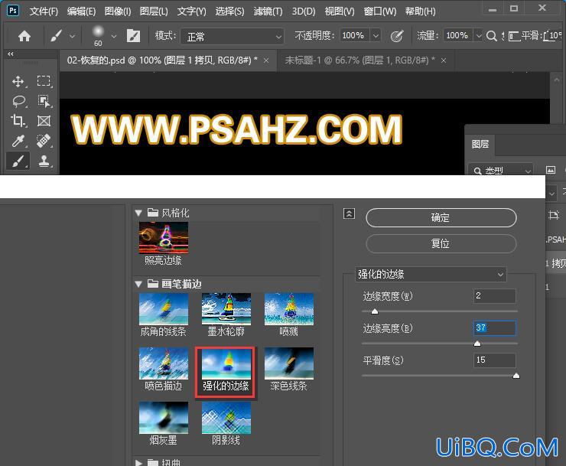Select the Move tool

click(18, 81)
